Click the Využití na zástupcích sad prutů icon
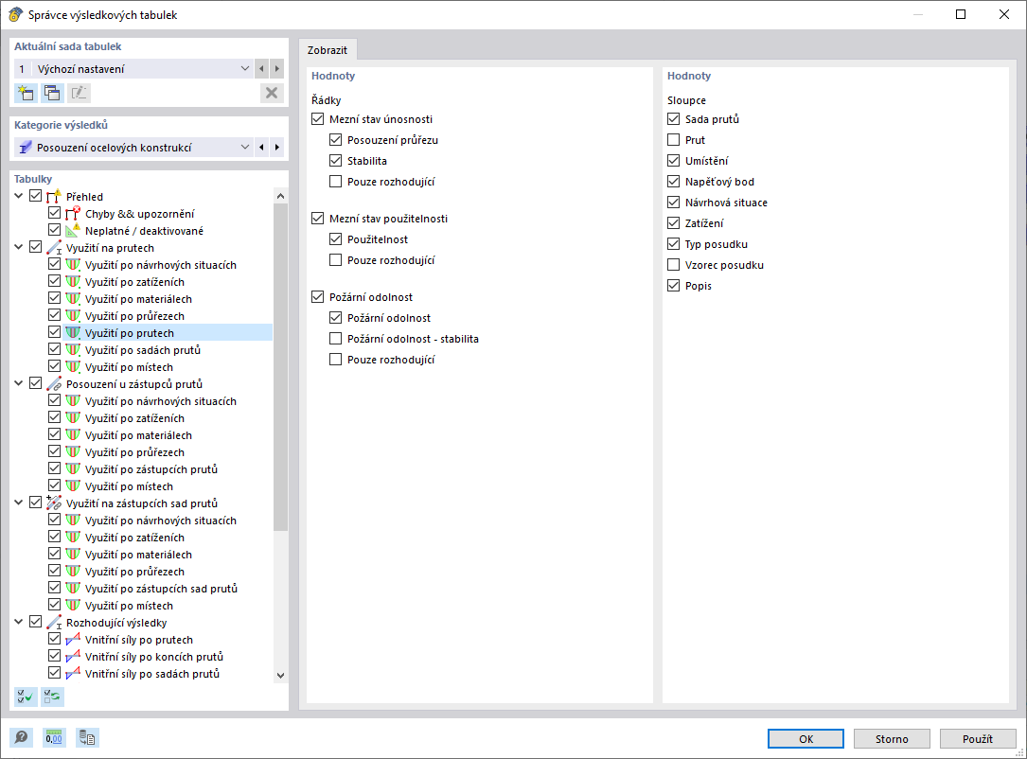Viewport: 1027px width, 759px height. pos(54,503)
